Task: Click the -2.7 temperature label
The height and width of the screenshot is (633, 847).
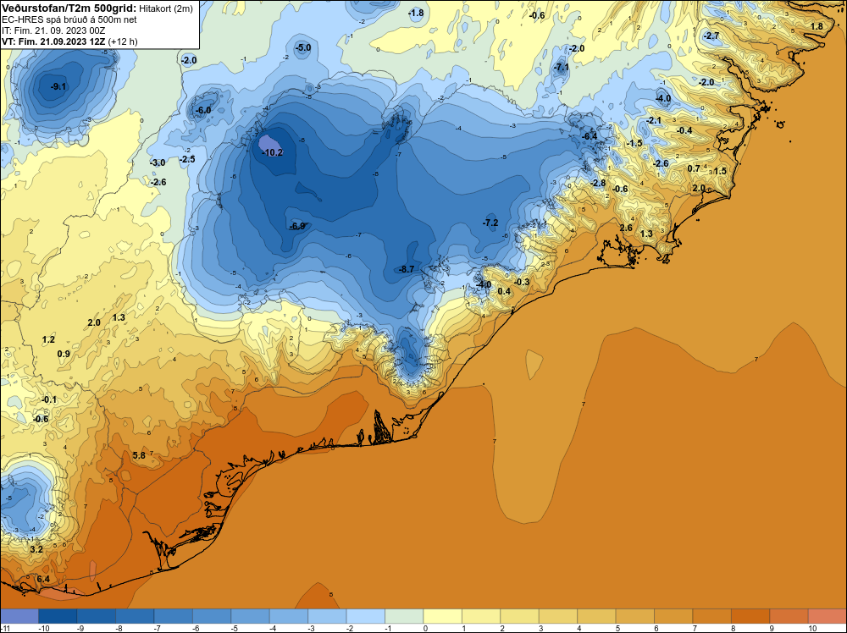Action: [x=711, y=36]
